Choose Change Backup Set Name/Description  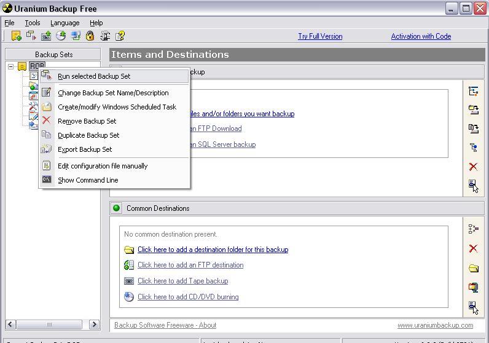pyautogui.click(x=114, y=93)
